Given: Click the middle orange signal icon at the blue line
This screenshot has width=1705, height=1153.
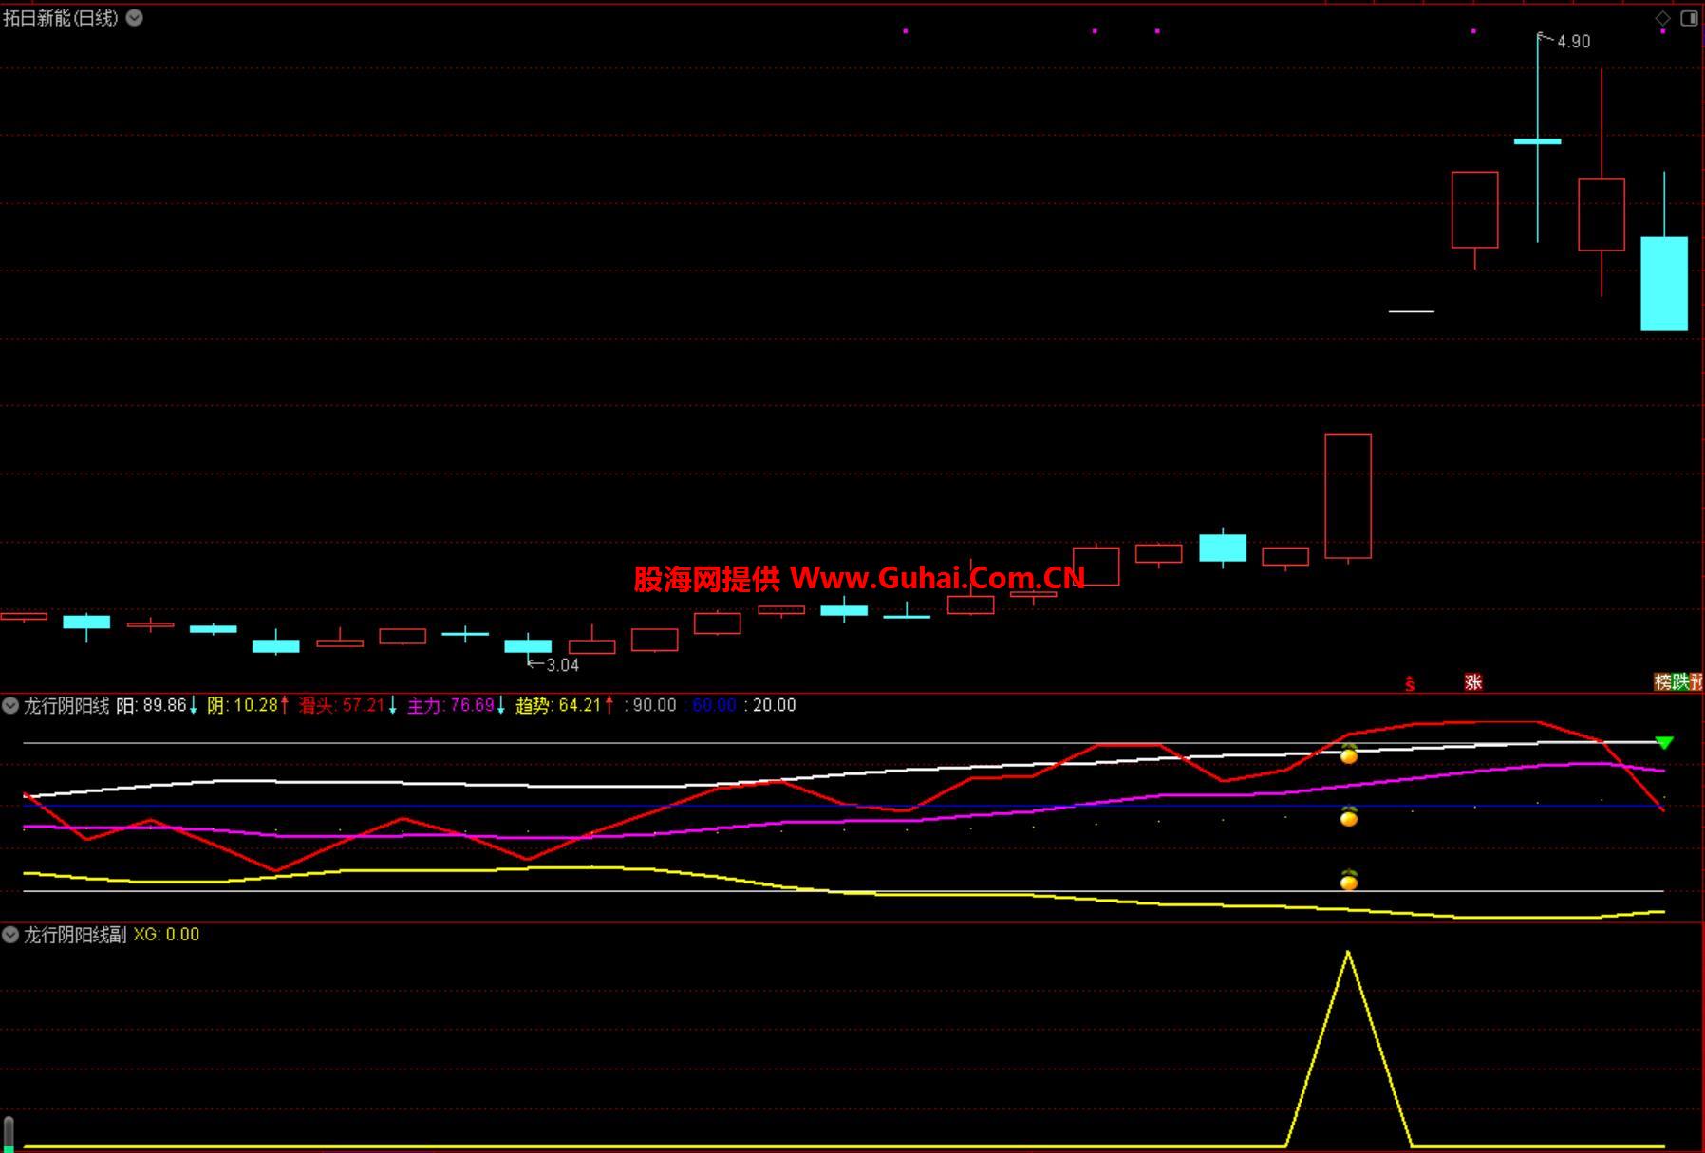Looking at the screenshot, I should pyautogui.click(x=1348, y=816).
